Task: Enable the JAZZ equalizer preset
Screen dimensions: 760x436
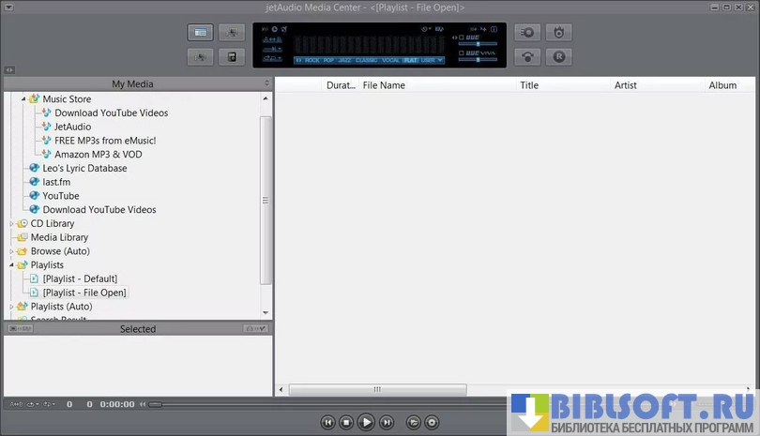Action: 344,60
